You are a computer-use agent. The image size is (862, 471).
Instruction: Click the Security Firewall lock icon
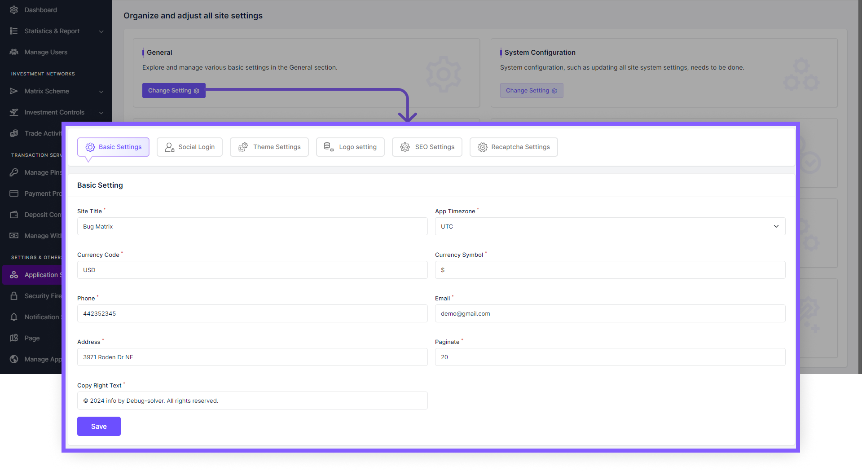click(14, 296)
